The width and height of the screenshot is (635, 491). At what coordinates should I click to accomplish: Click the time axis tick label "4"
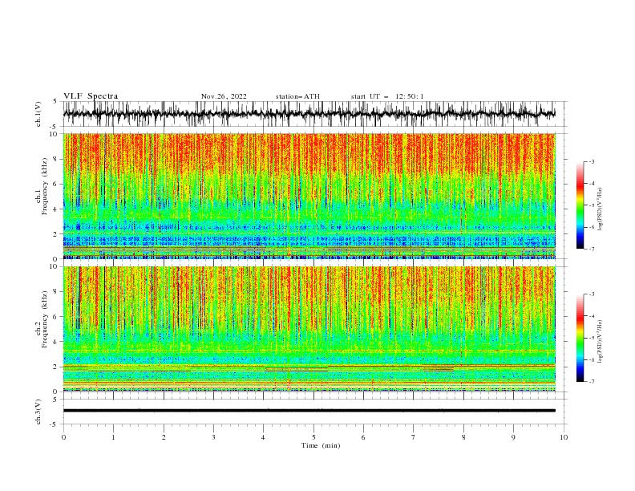click(264, 437)
